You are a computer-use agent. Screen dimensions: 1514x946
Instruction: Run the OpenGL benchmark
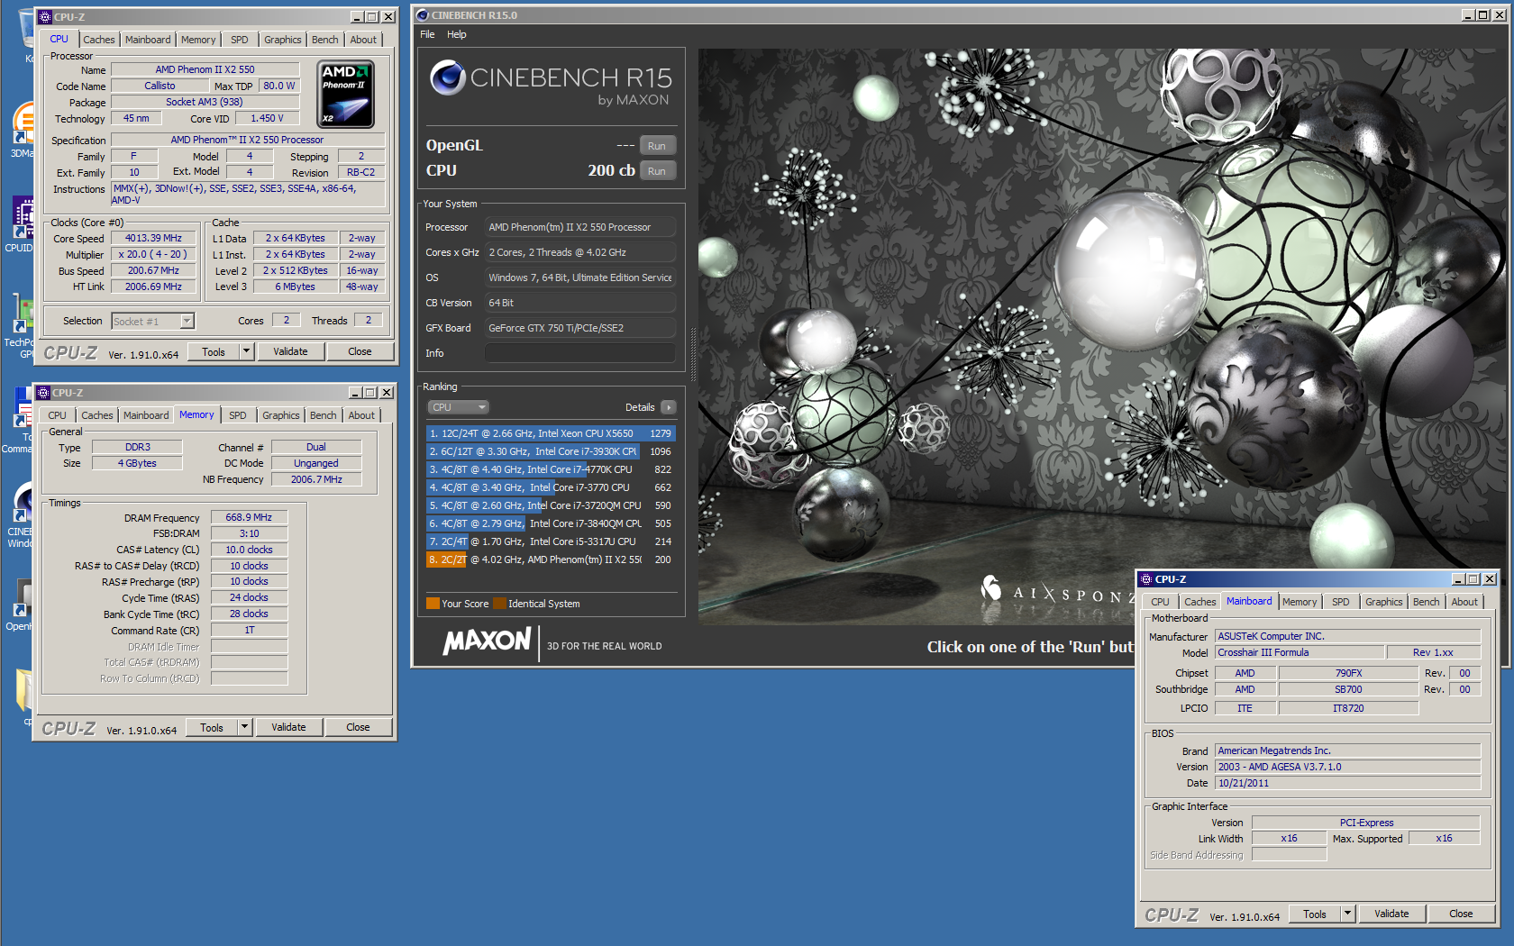[x=657, y=146]
